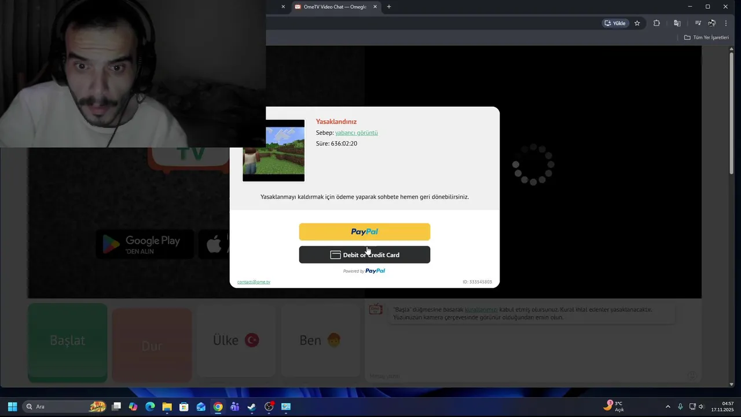Viewport: 741px width, 417px height.
Task: Focus the chat message input field
Action: pos(527,376)
